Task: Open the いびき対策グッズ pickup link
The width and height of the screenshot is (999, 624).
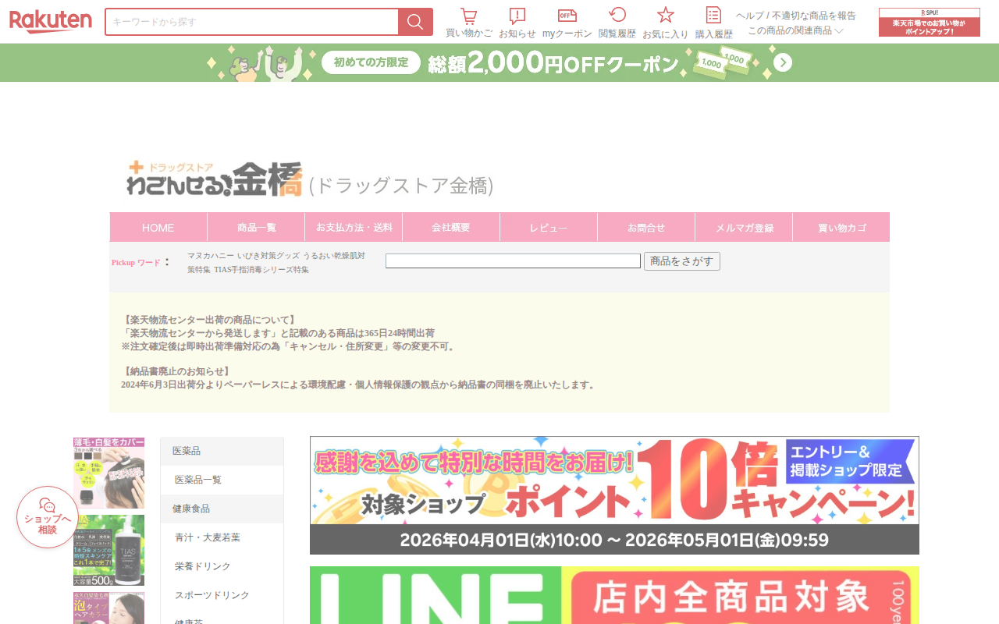Action: pos(268,256)
